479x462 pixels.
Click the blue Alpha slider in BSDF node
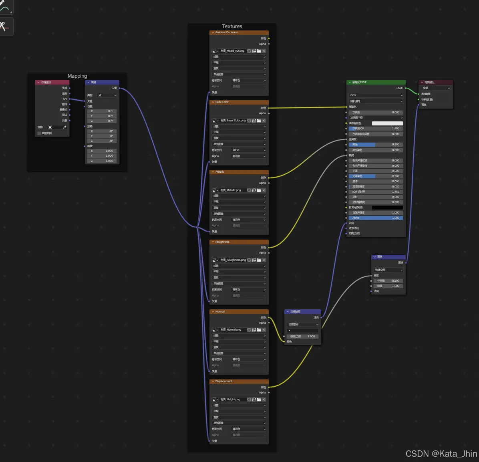tap(376, 218)
